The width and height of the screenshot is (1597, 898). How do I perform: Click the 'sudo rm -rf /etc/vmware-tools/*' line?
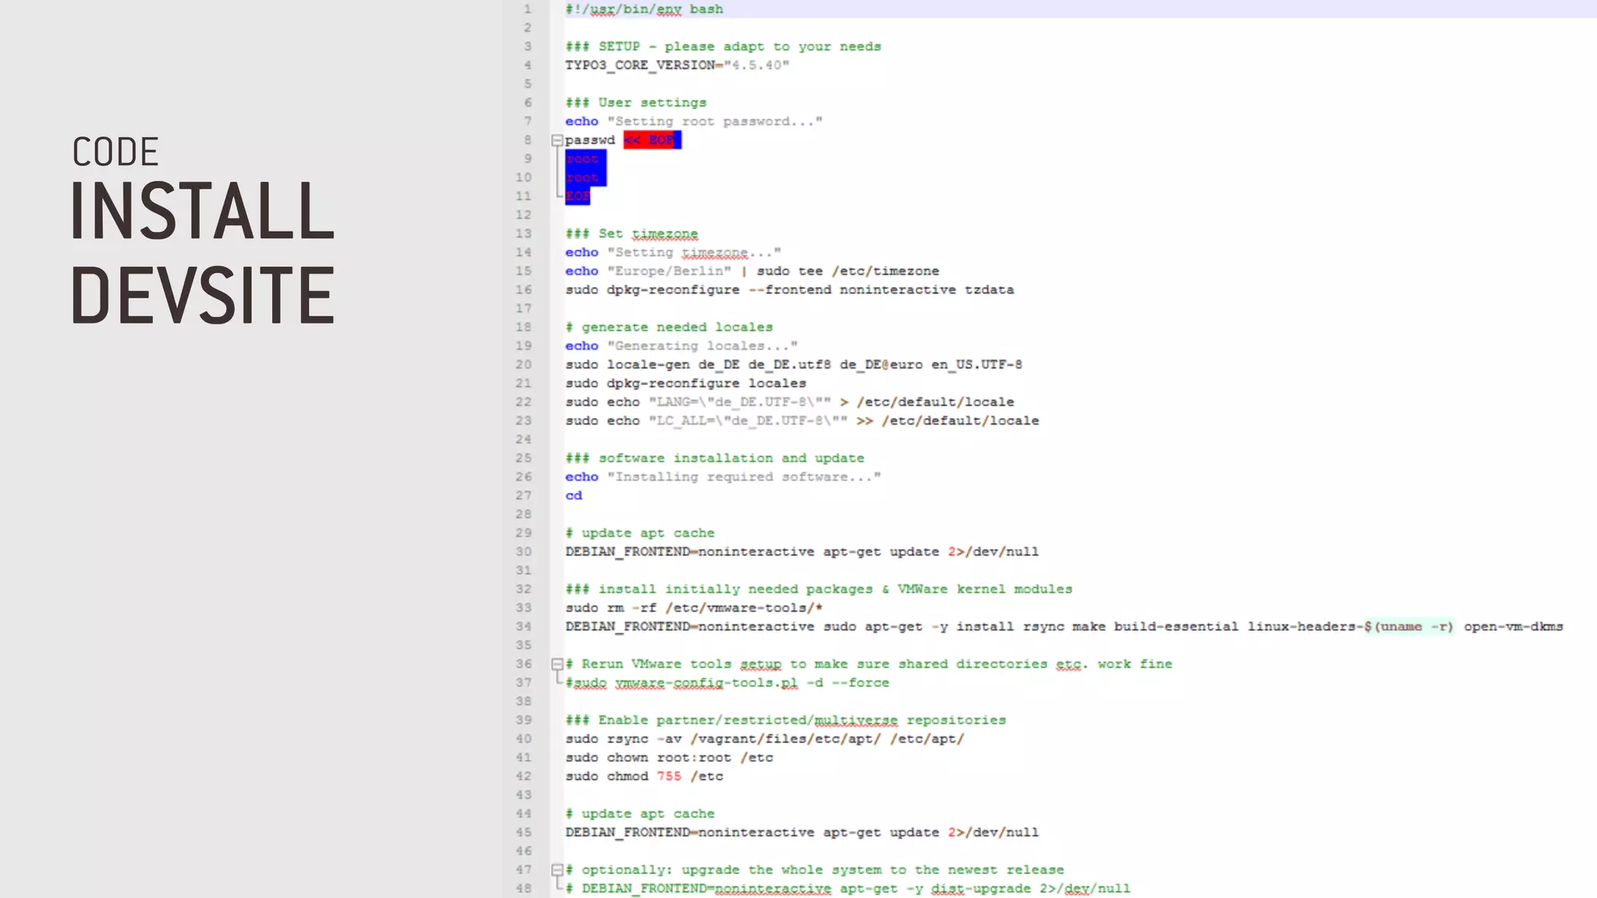tap(694, 608)
